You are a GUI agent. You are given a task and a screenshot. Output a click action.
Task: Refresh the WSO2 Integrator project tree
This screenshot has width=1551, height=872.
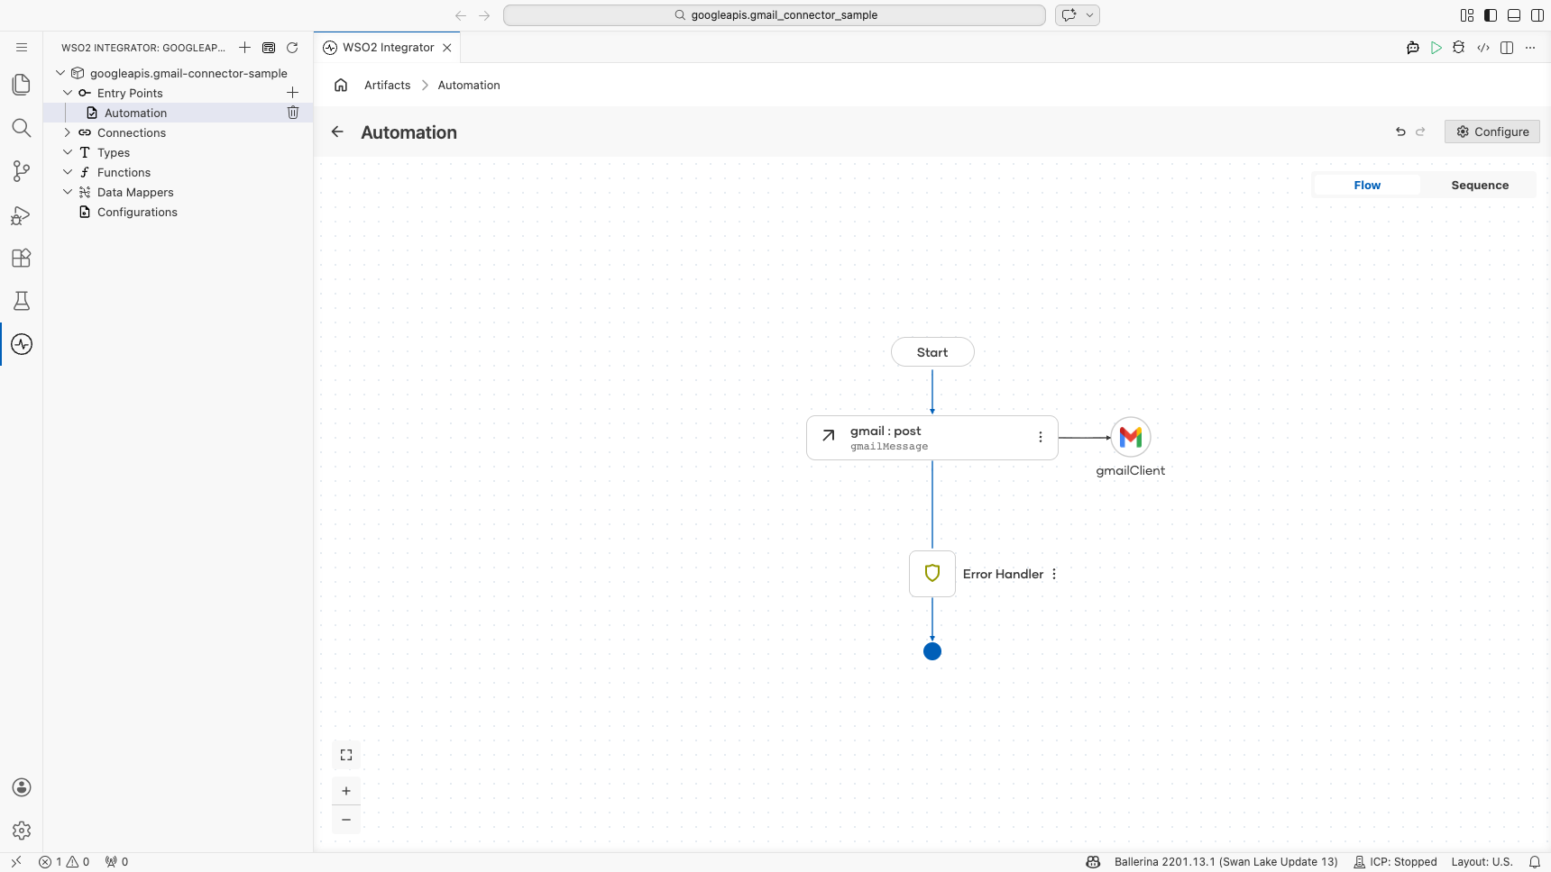coord(292,48)
